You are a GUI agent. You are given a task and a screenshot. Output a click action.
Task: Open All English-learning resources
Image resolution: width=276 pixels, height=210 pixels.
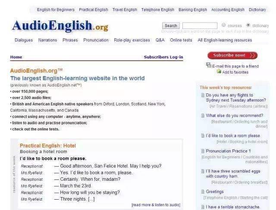(225, 40)
